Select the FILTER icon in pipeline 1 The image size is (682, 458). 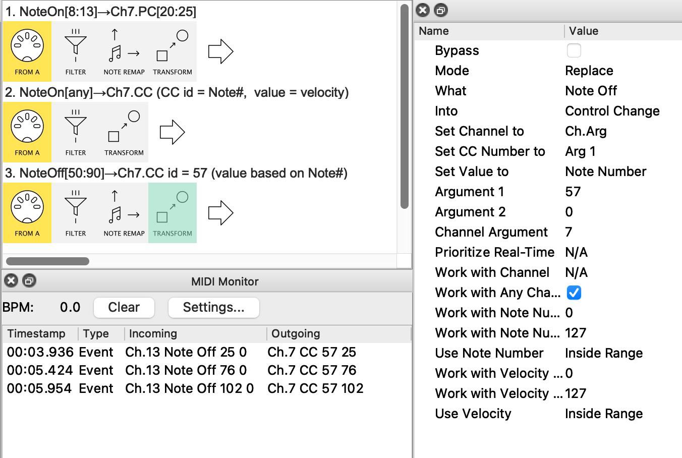pos(76,51)
